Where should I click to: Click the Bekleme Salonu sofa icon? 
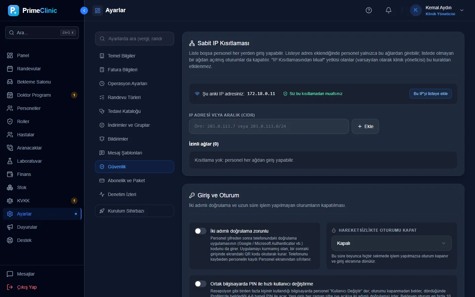tap(10, 82)
